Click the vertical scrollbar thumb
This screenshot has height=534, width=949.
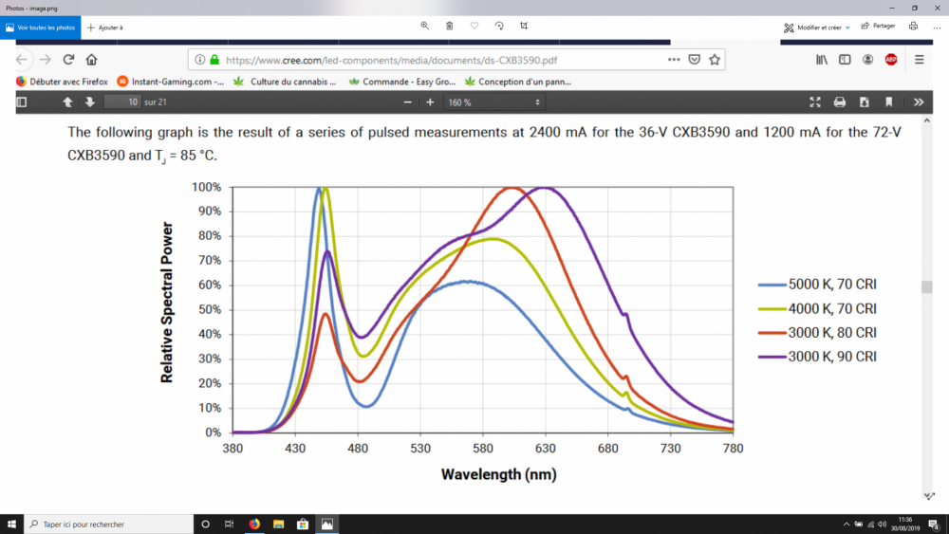tap(926, 286)
